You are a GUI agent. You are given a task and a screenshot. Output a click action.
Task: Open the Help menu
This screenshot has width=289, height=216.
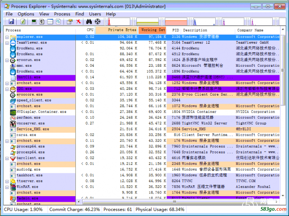[x=111, y=14]
